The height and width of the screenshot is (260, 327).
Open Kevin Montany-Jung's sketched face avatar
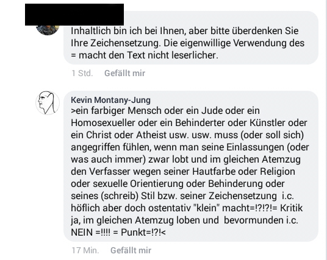tap(48, 103)
